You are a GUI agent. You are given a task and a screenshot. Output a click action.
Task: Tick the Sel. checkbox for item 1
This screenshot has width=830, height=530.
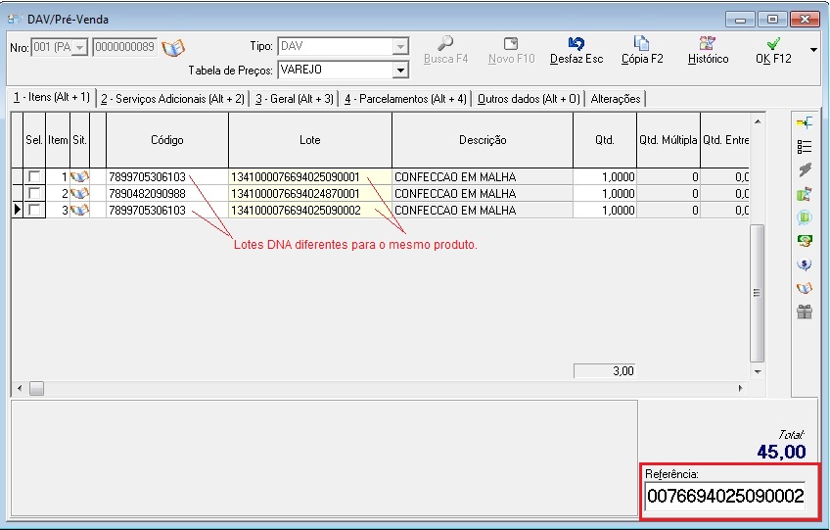coord(34,176)
